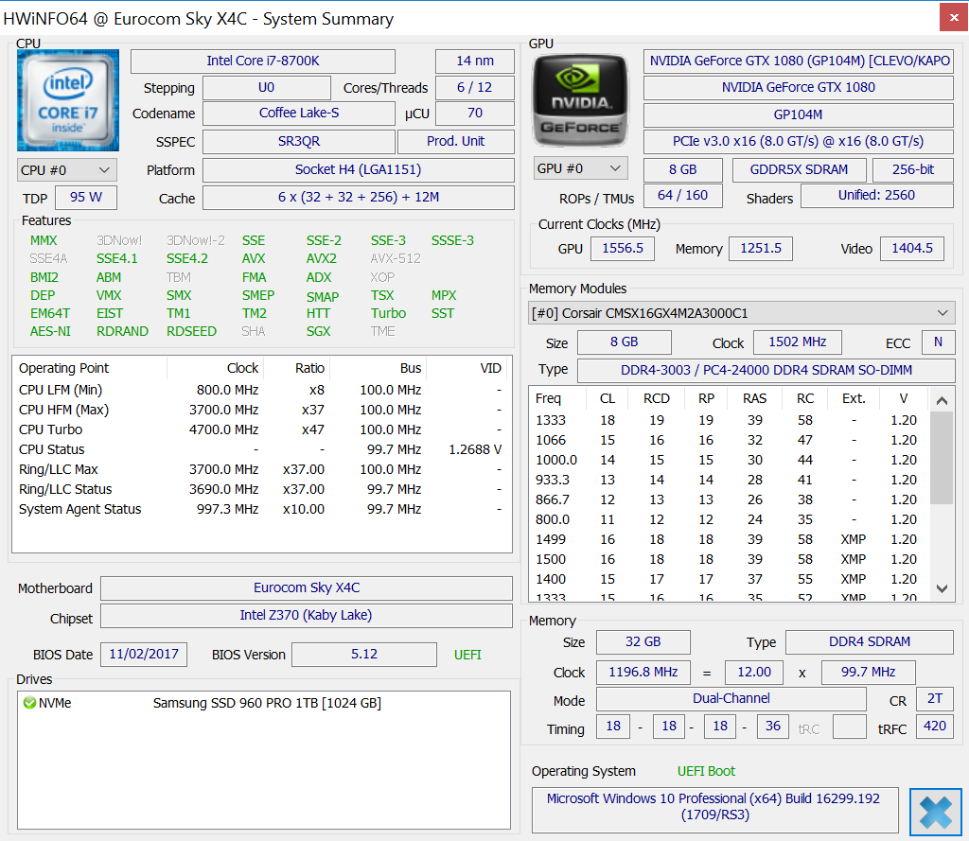Click the module Clock 1502 MHz field
Image resolution: width=969 pixels, height=841 pixels.
point(797,342)
